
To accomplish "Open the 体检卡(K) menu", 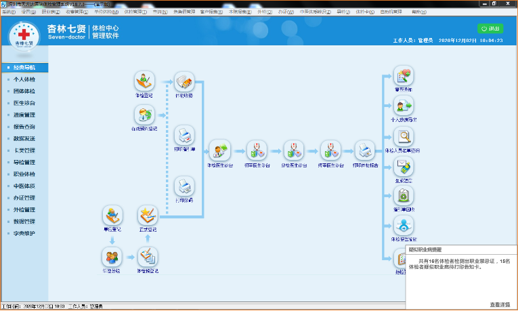I will 365,12.
